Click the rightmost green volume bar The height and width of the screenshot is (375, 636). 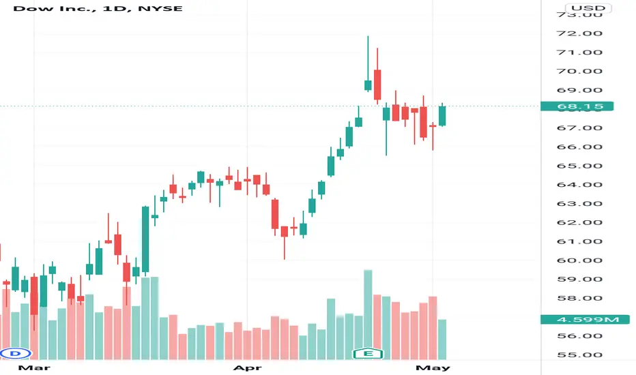[x=442, y=340]
